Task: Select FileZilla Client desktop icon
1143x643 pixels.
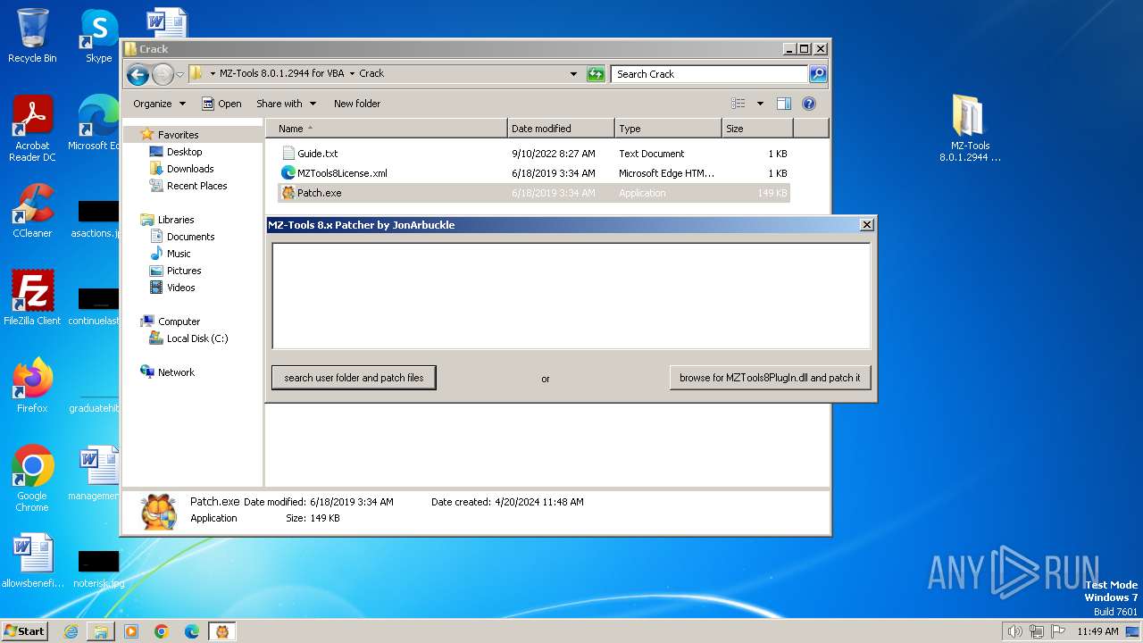Action: (x=32, y=297)
